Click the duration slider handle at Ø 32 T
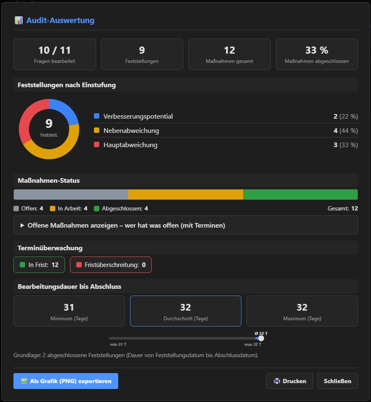The height and width of the screenshot is (402, 371). [x=261, y=338]
